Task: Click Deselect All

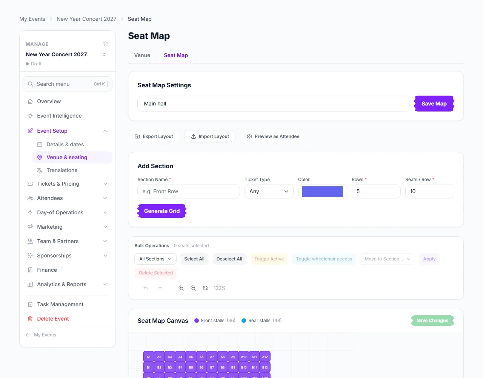Action: 229,259
